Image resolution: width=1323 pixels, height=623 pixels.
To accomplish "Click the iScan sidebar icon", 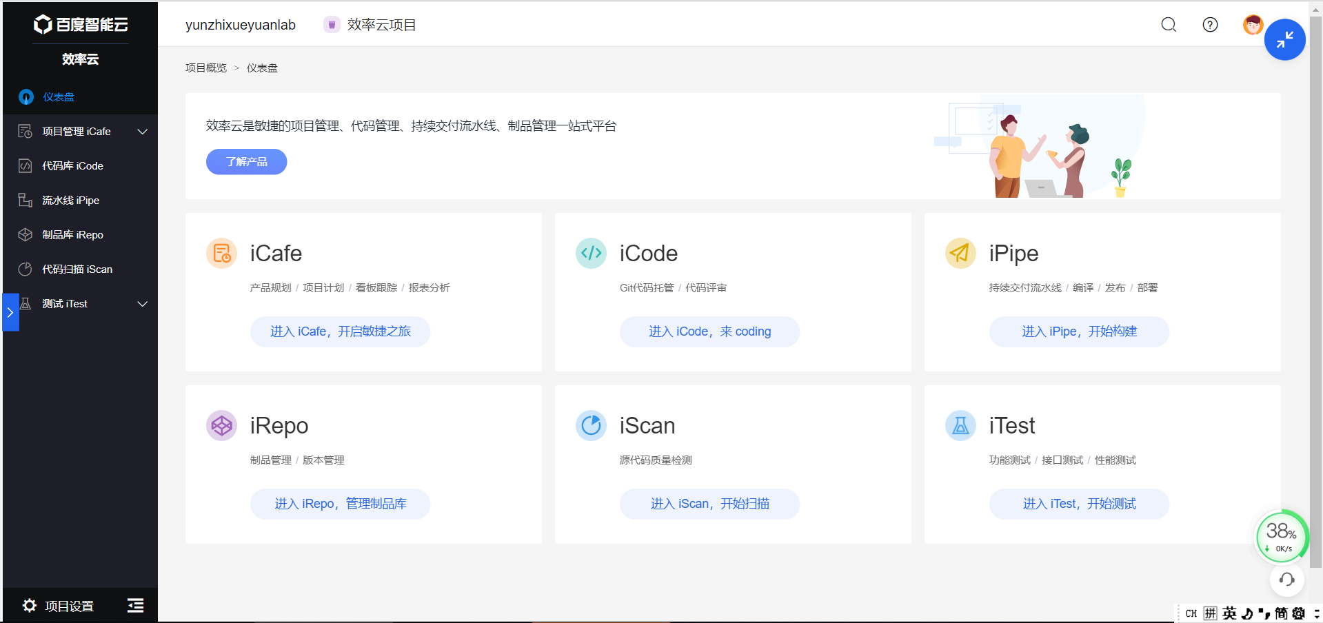I will 26,269.
